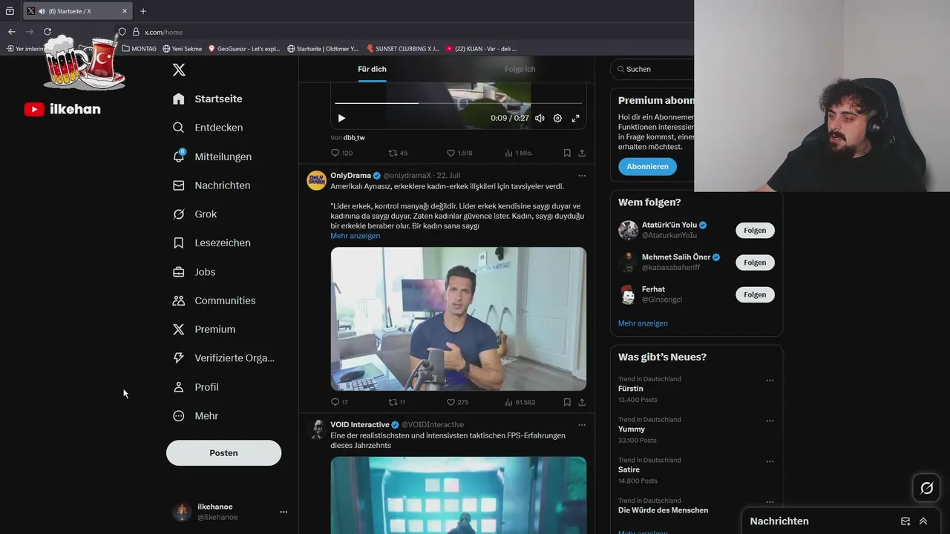The height and width of the screenshot is (534, 950).
Task: Open the OnlyDrama post options menu
Action: pos(582,176)
